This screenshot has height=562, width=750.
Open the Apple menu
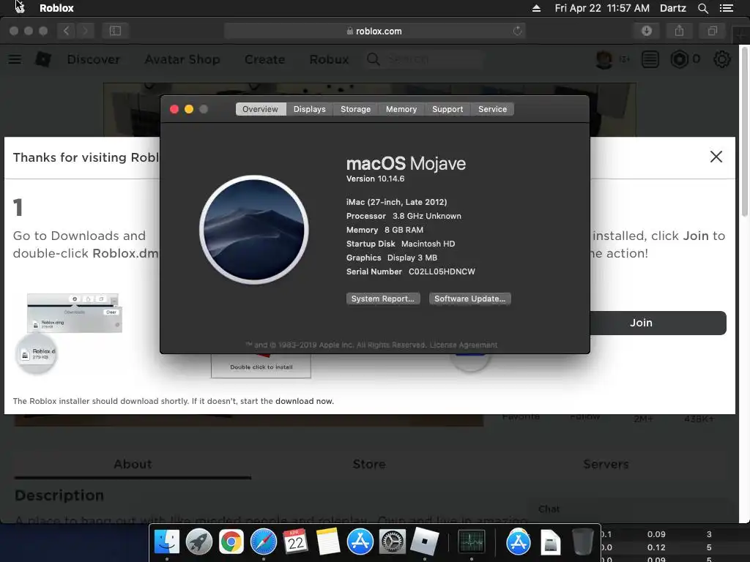[19, 7]
